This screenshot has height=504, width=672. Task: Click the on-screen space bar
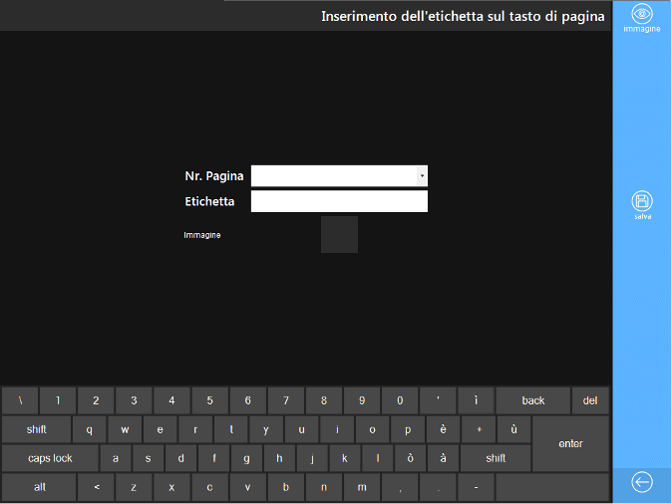[x=551, y=487]
